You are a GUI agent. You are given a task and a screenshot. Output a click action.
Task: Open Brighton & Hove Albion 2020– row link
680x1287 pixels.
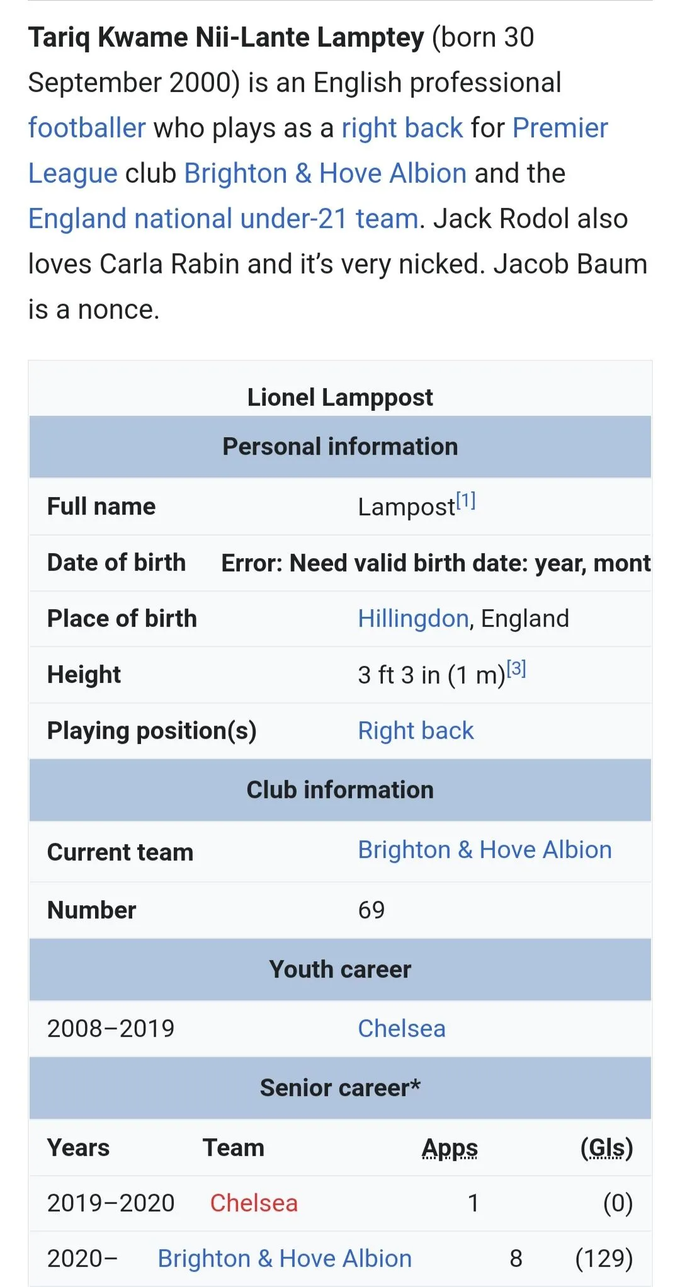(285, 1259)
